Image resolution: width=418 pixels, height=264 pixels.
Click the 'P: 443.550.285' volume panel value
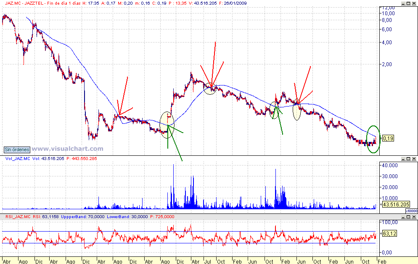coord(82,159)
